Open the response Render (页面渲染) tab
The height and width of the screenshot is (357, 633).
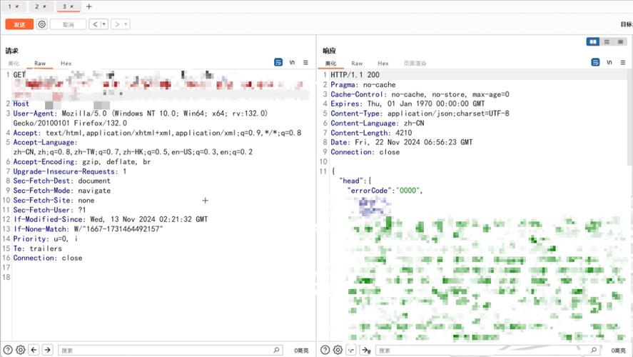click(415, 64)
